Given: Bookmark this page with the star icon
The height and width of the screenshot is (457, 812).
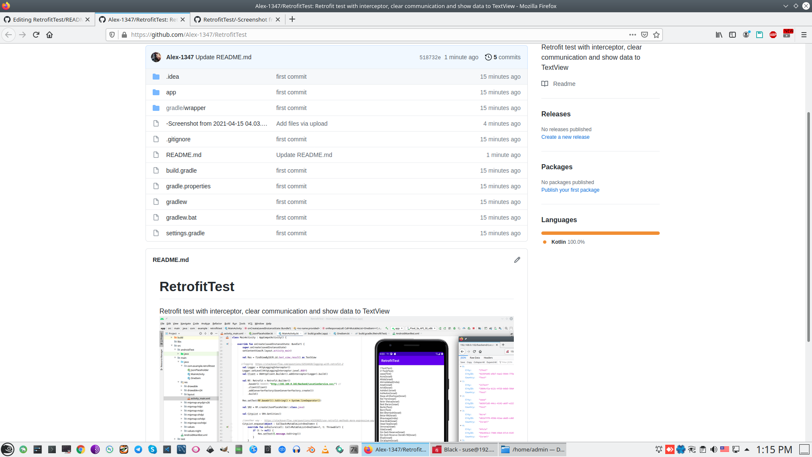Looking at the screenshot, I should (x=656, y=35).
